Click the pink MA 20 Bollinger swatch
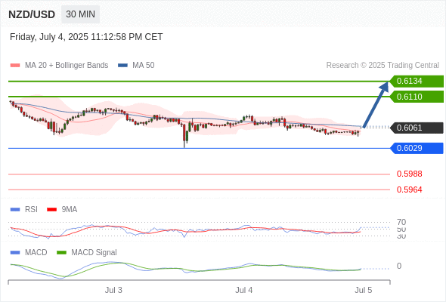 (x=15, y=66)
